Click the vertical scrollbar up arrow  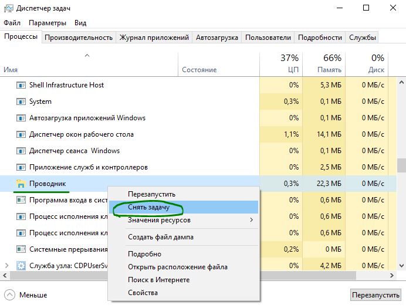pyautogui.click(x=401, y=83)
